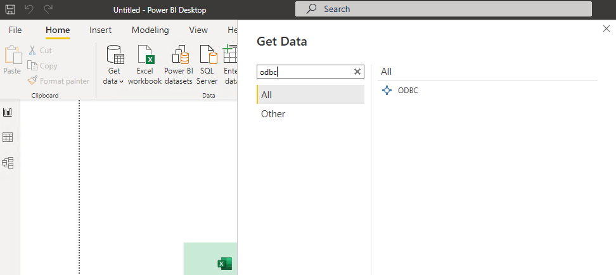The image size is (616, 275).
Task: Click the Get Data search field
Action: [304, 72]
